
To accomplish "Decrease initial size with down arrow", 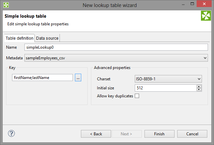I will pos(199,89).
